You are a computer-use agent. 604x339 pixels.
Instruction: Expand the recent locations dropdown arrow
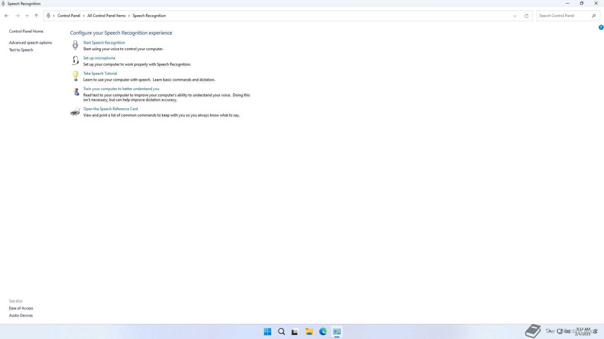point(27,16)
